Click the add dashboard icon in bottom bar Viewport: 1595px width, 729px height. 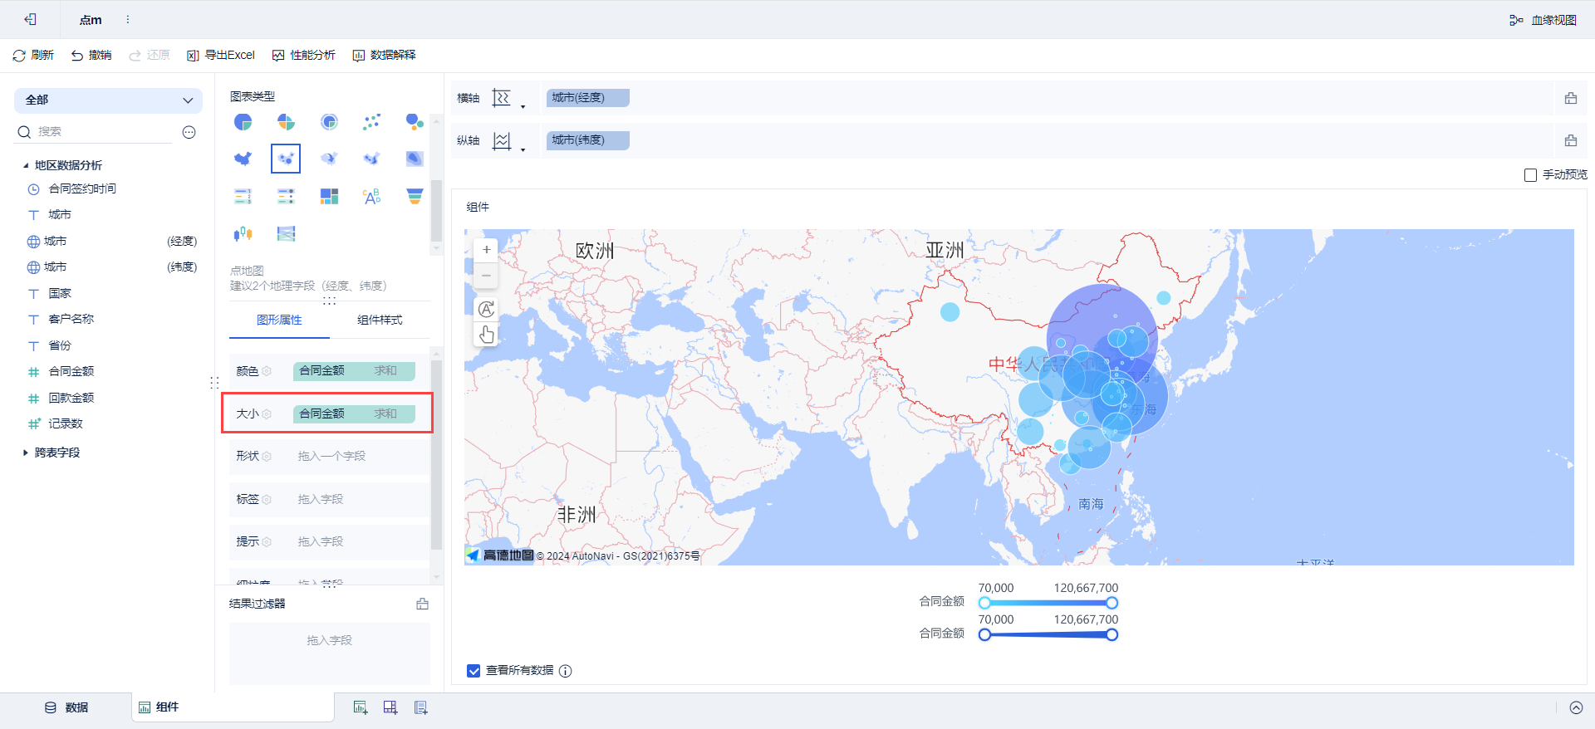(x=390, y=707)
